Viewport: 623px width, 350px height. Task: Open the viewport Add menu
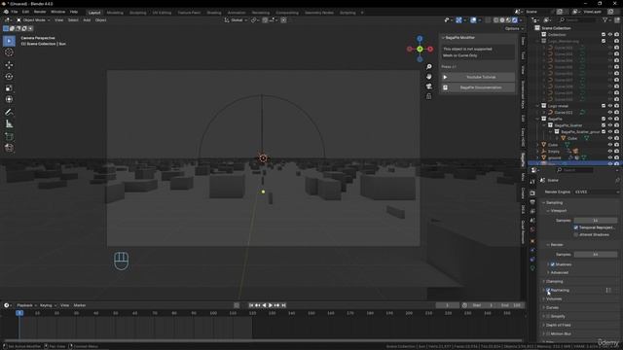[87, 19]
